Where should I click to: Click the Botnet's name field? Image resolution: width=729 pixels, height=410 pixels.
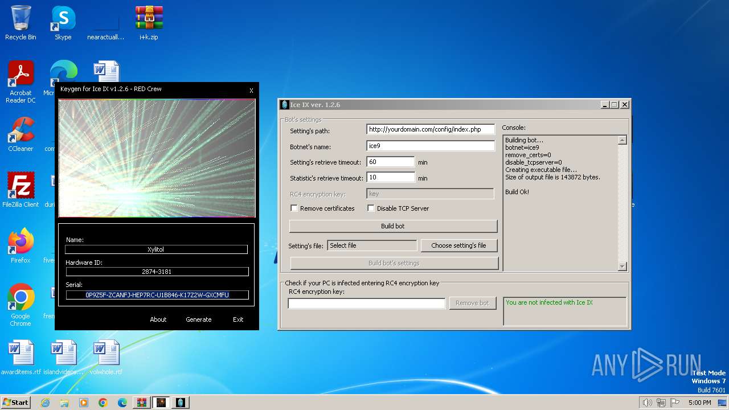click(x=431, y=146)
